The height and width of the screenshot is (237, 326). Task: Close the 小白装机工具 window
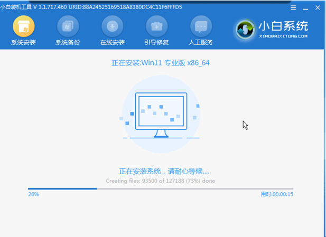point(318,8)
